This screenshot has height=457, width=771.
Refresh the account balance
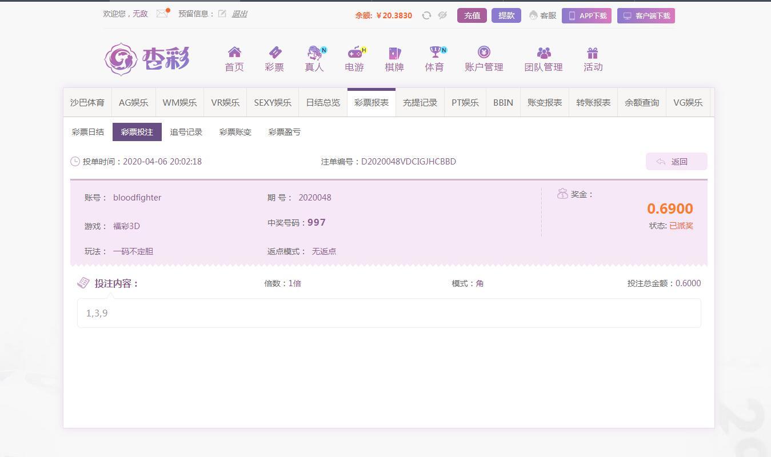coord(426,15)
